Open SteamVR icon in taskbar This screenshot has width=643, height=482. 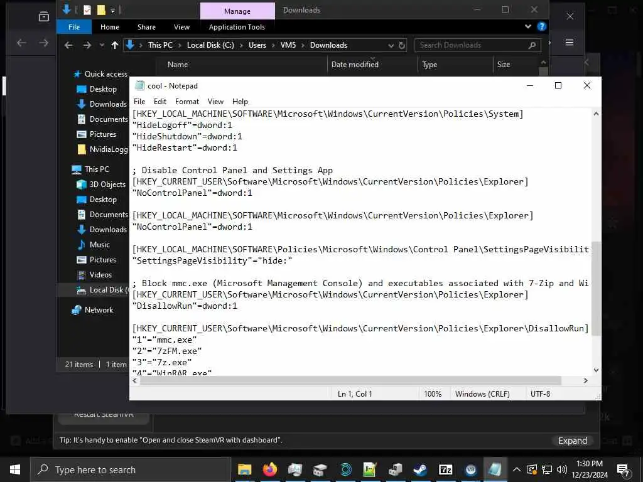click(471, 469)
